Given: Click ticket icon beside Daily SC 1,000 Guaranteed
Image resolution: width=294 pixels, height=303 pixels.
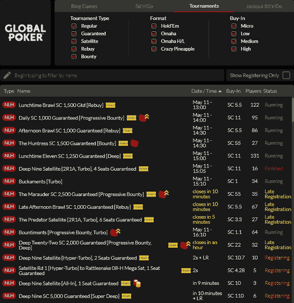Looking at the screenshot, I should point(131,118).
